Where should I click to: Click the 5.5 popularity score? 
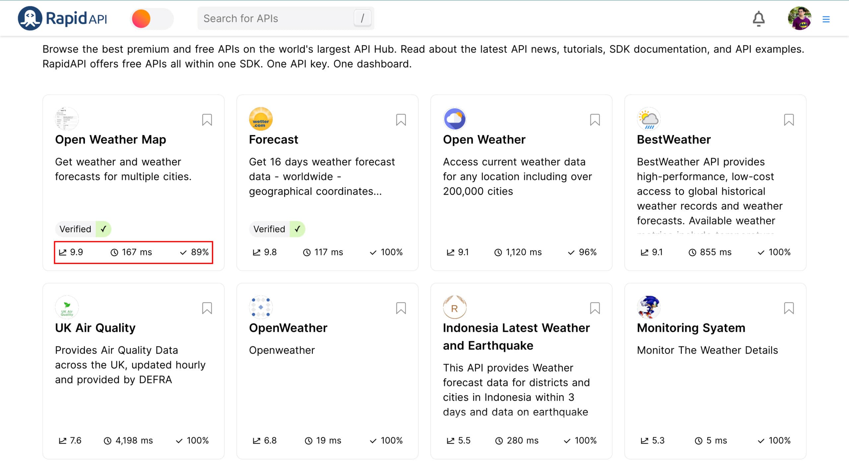[x=459, y=440]
